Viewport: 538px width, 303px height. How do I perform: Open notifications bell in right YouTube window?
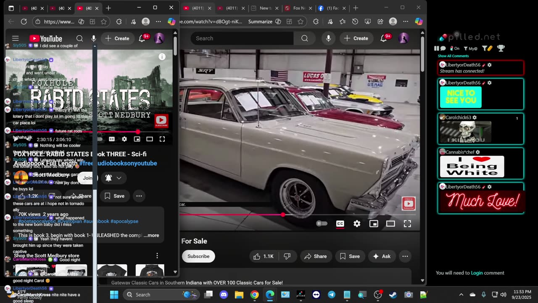click(x=384, y=38)
